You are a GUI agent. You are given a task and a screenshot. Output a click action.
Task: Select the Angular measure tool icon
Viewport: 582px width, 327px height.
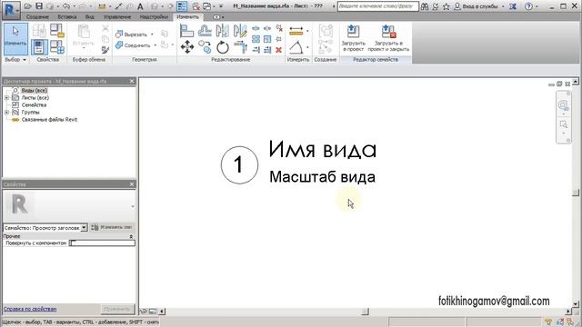pos(296,47)
